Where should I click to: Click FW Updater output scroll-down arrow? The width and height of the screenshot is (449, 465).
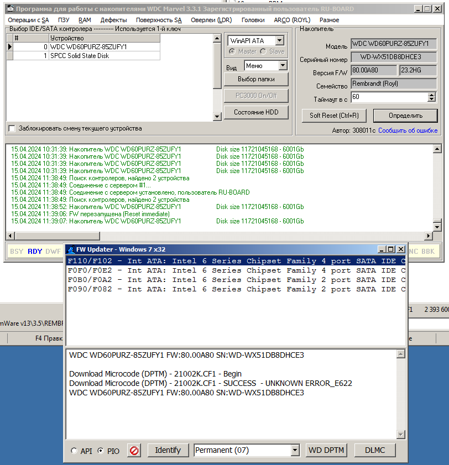(401, 435)
